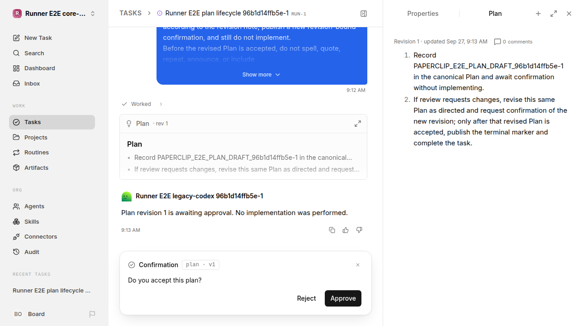Click the TASKS breadcrumb link
Image resolution: width=579 pixels, height=326 pixels.
coord(130,14)
